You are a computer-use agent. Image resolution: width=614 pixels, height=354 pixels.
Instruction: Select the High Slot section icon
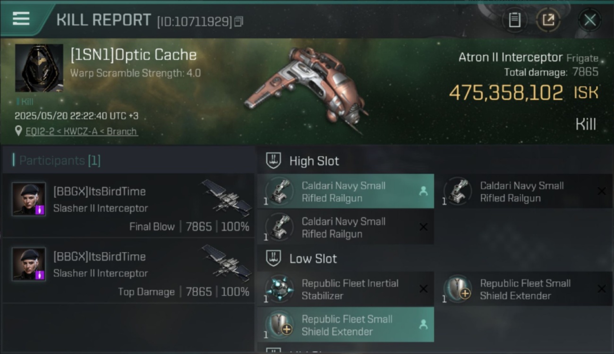tap(273, 161)
